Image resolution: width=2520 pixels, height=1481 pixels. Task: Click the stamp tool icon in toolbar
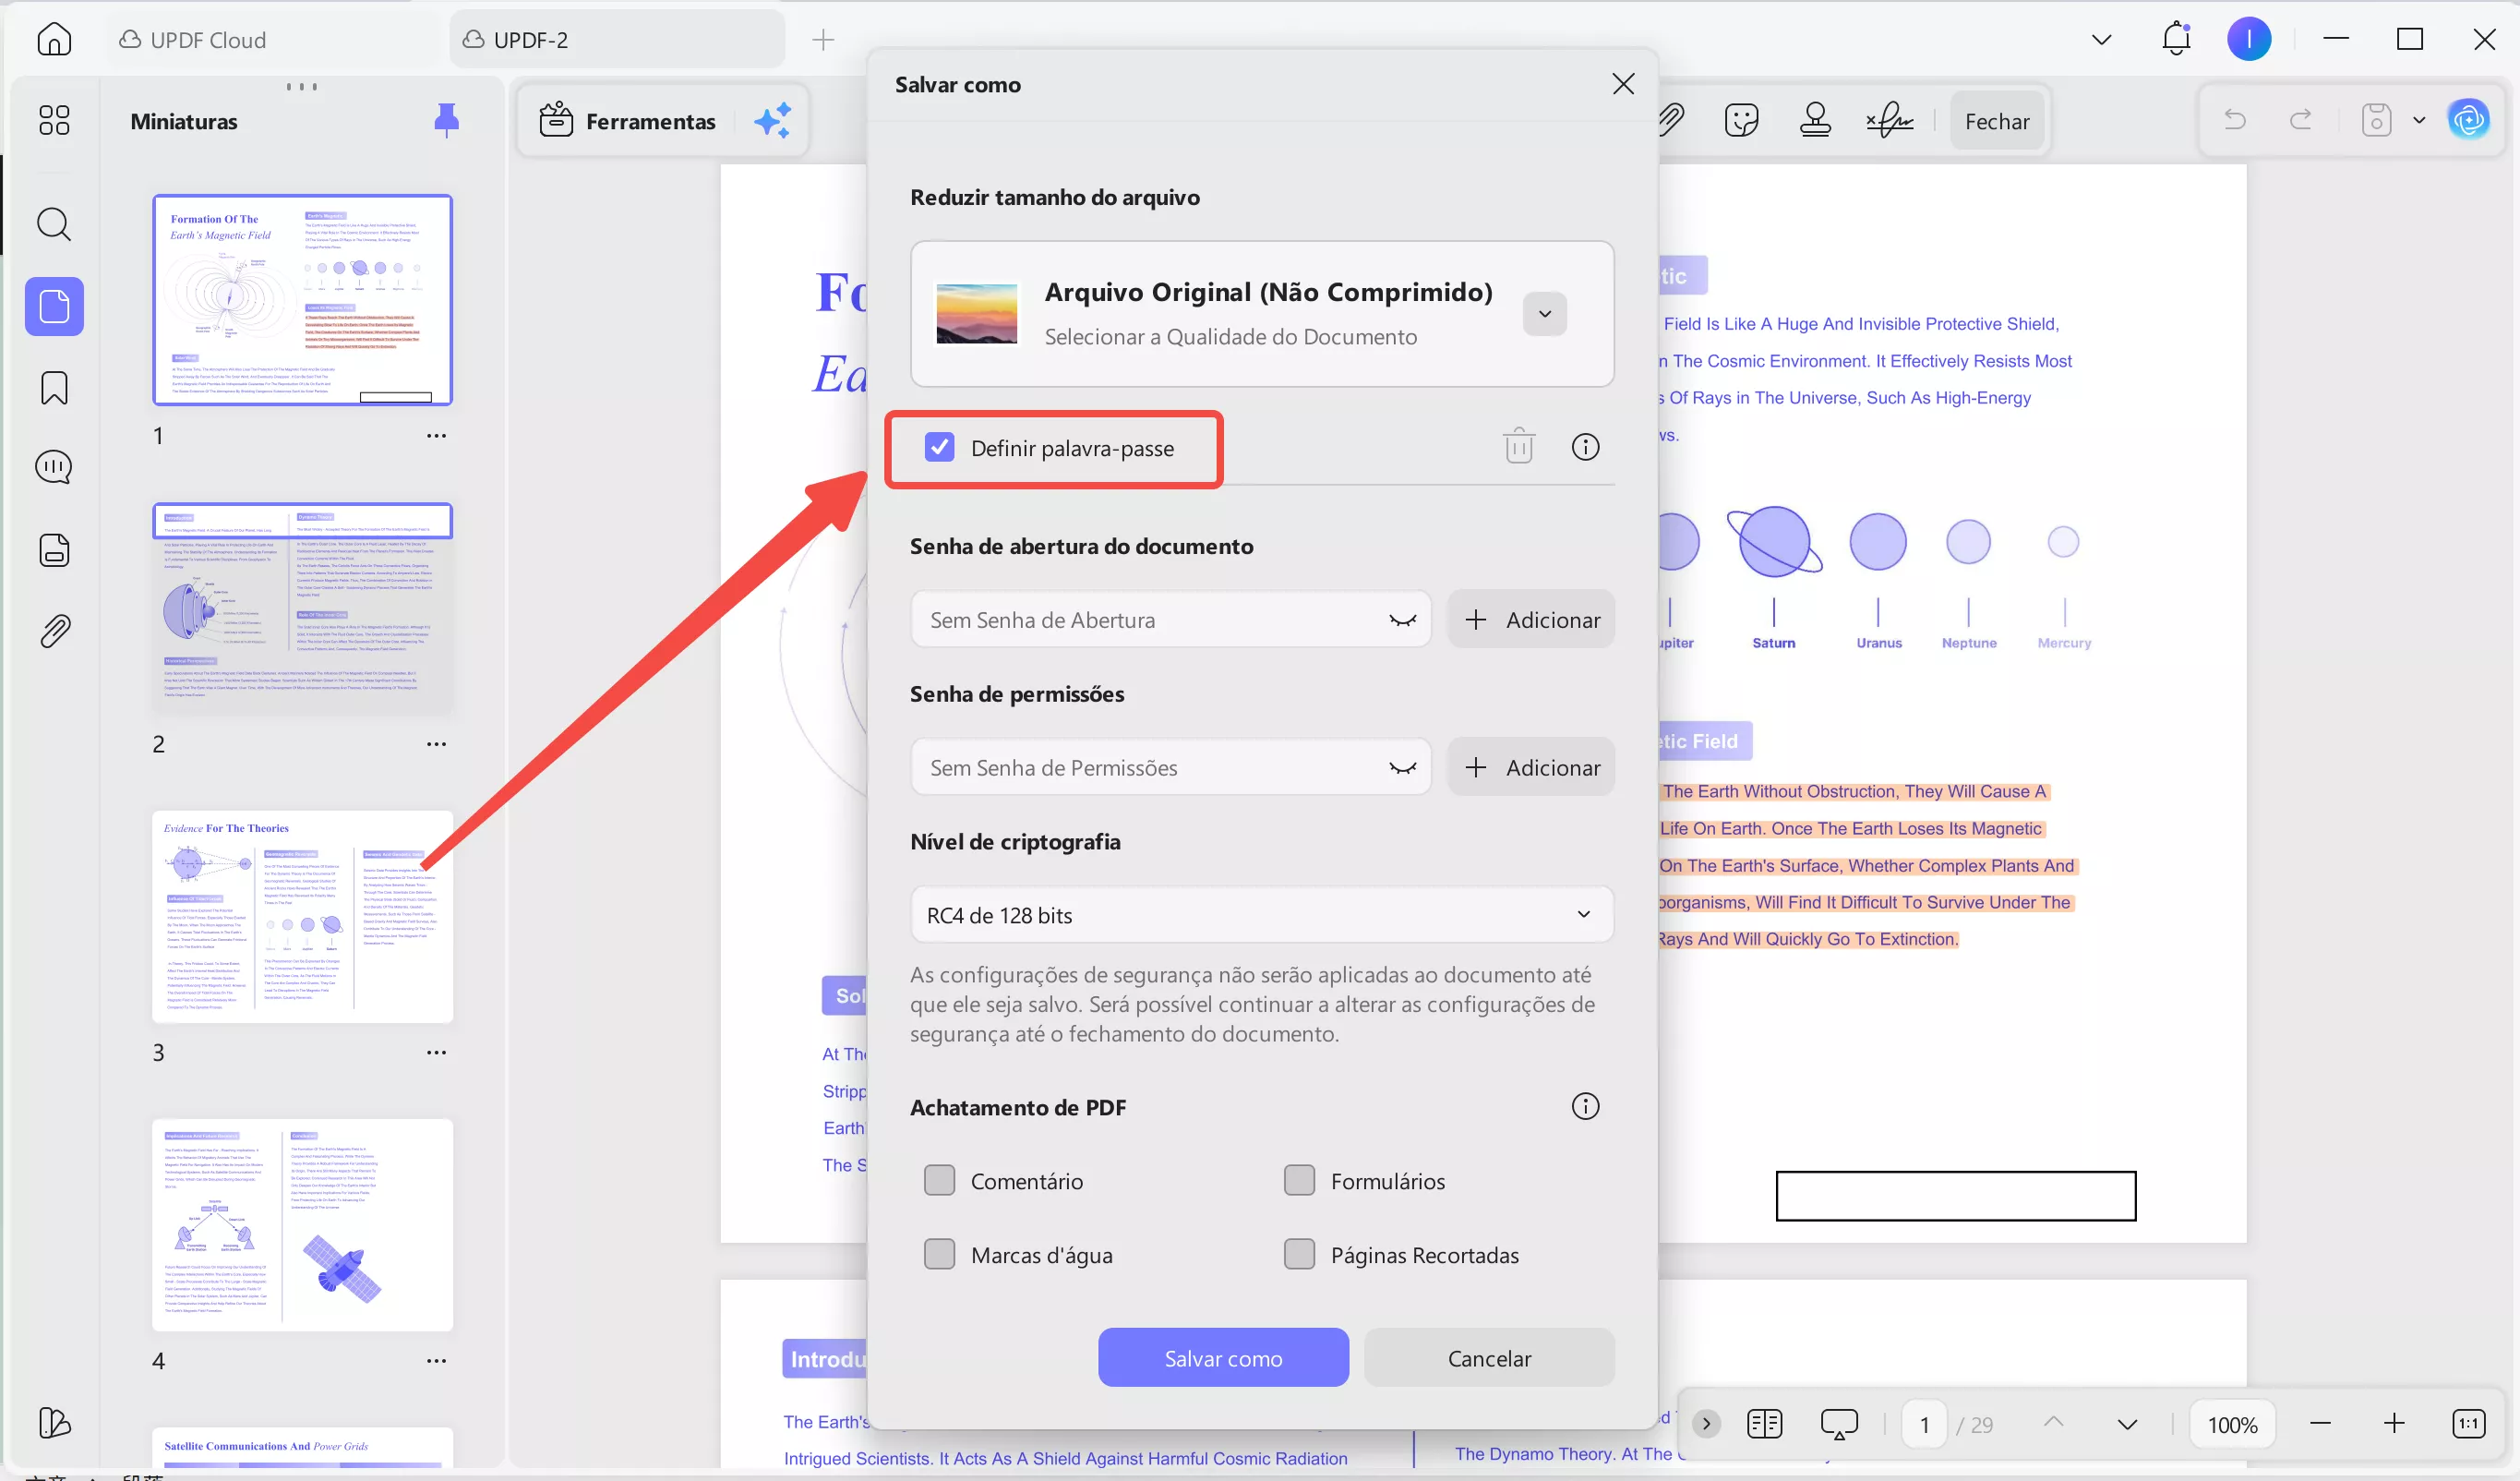click(x=1814, y=120)
